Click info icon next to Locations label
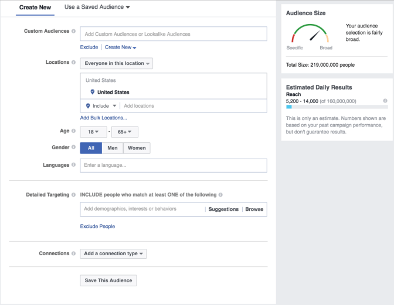 tap(73, 62)
